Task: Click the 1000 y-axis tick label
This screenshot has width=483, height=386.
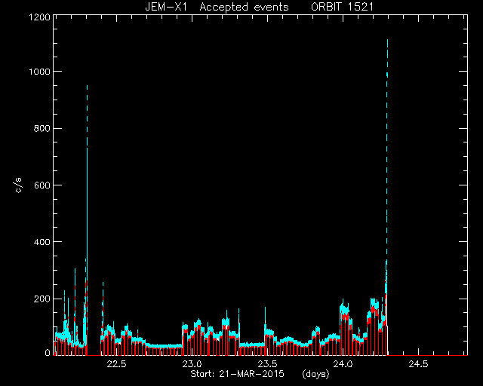Action: click(x=39, y=72)
